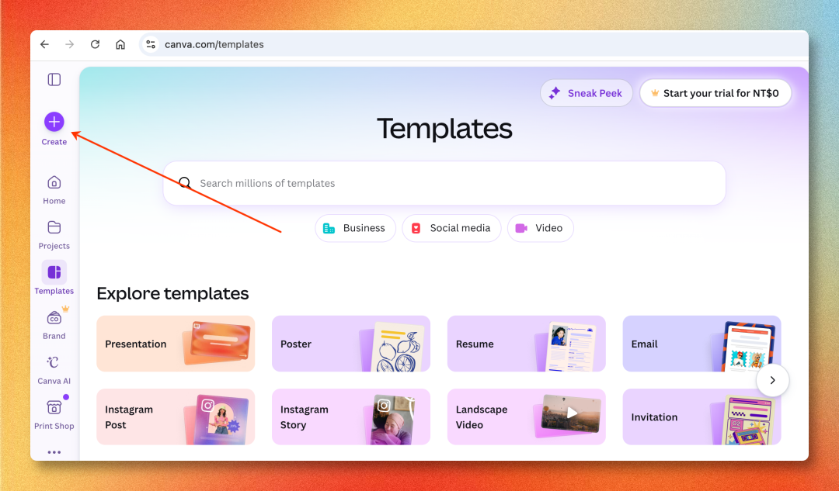839x491 pixels.
Task: Show more template types with right chevron
Action: pos(772,380)
